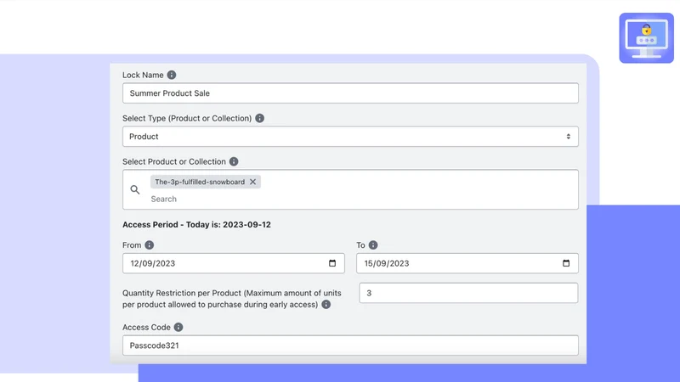
Task: Focus the quantity restriction field showing 3
Action: 468,293
